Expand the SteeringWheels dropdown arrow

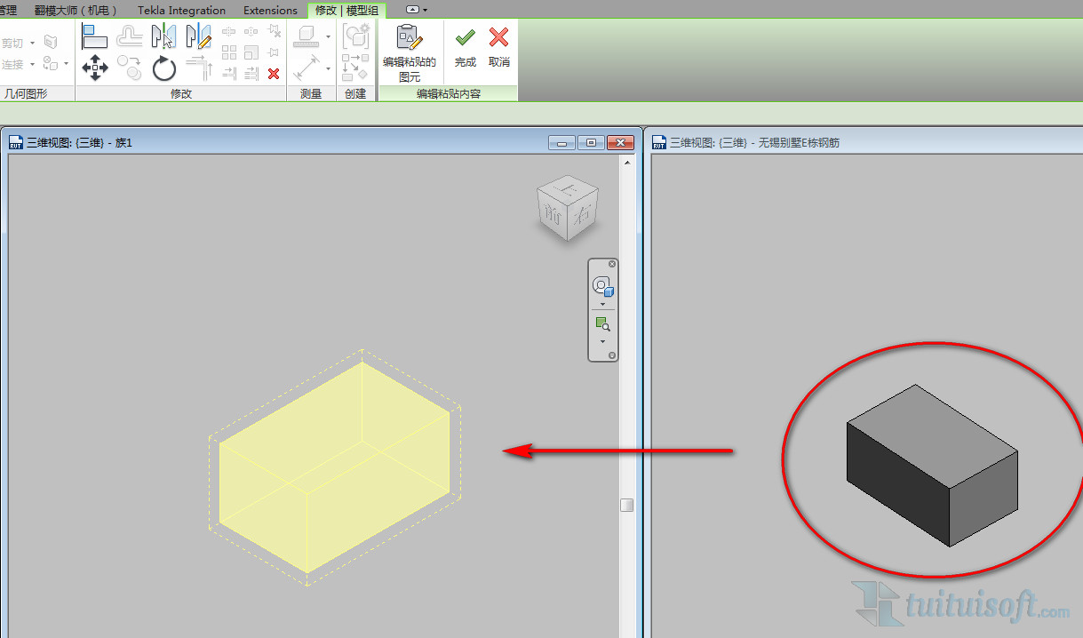point(603,305)
